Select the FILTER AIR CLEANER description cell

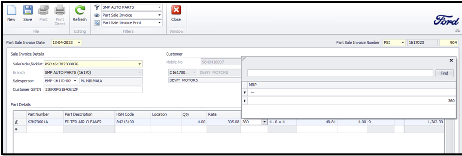[x=89, y=122]
